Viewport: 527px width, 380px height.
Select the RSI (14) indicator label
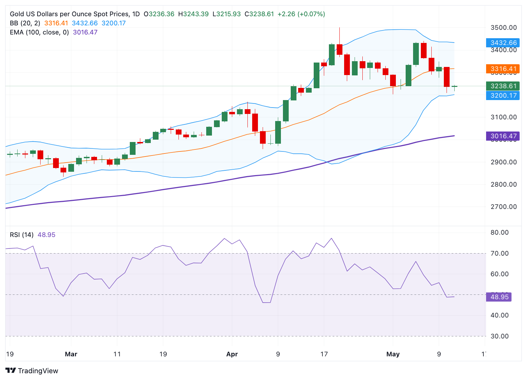coord(22,235)
